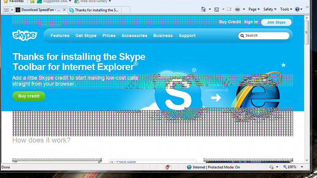Open the Get Skype nav item
The height and width of the screenshot is (178, 317).
(x=86, y=35)
